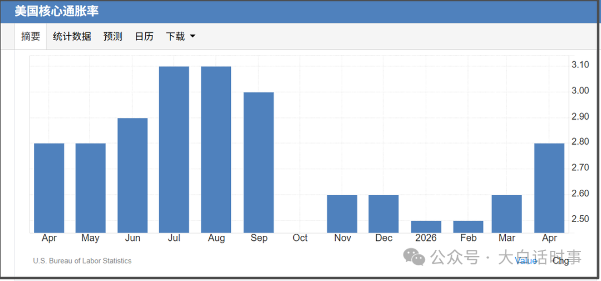Switch chart to Chg view
The height and width of the screenshot is (281, 601).
[561, 260]
